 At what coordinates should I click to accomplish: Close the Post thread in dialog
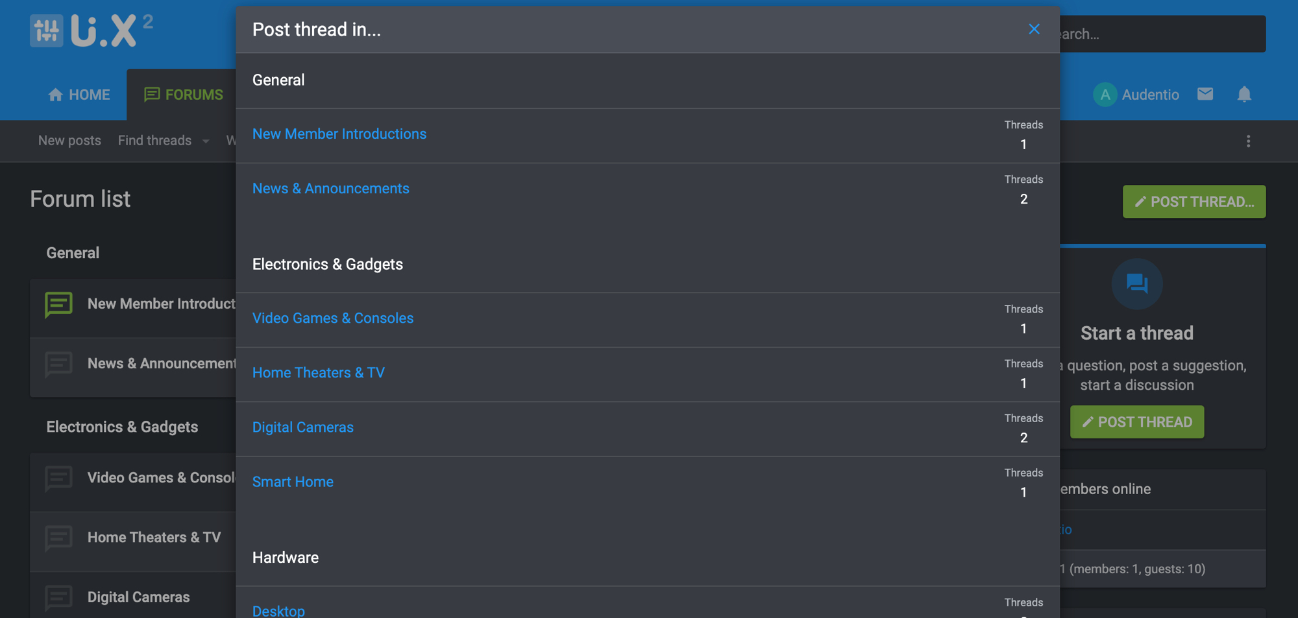(1034, 29)
